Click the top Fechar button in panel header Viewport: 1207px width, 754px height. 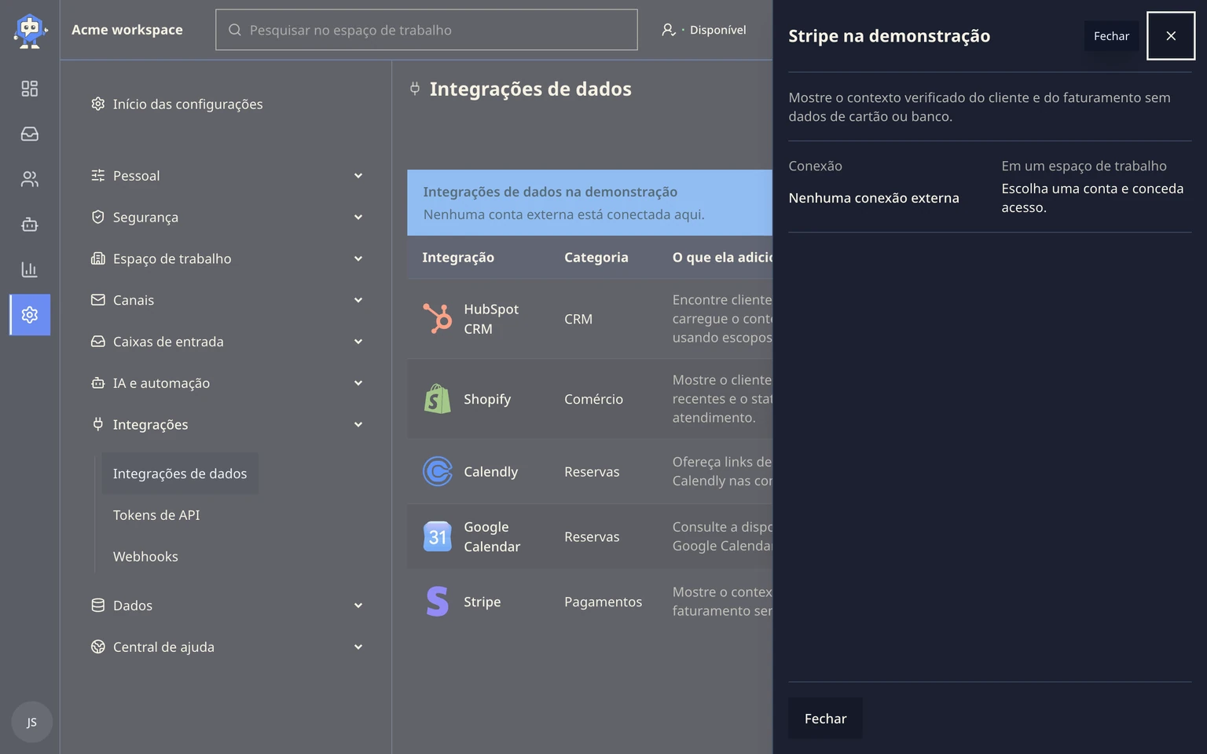coord(1111,36)
